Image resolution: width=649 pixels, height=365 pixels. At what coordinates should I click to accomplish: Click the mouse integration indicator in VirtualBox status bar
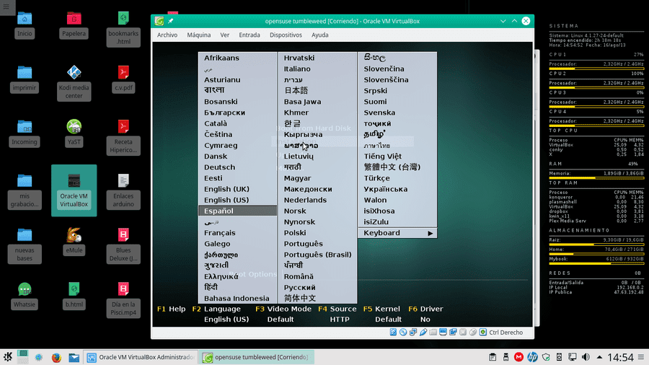coord(473,333)
